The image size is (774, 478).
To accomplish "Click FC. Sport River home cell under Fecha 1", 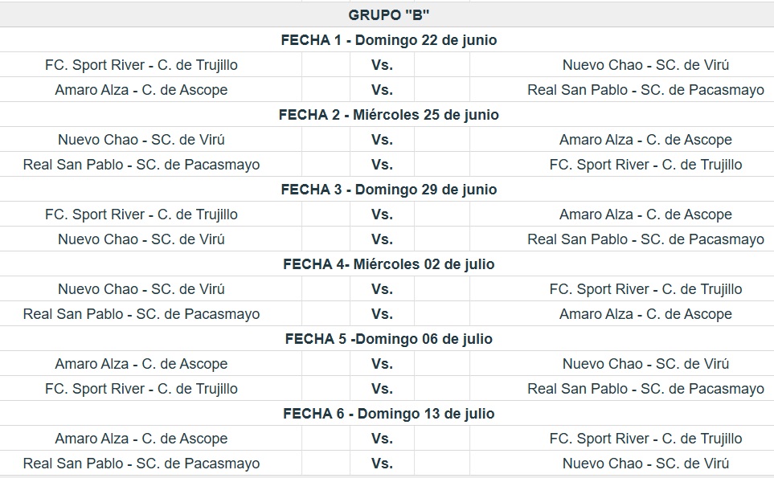I will [150, 64].
